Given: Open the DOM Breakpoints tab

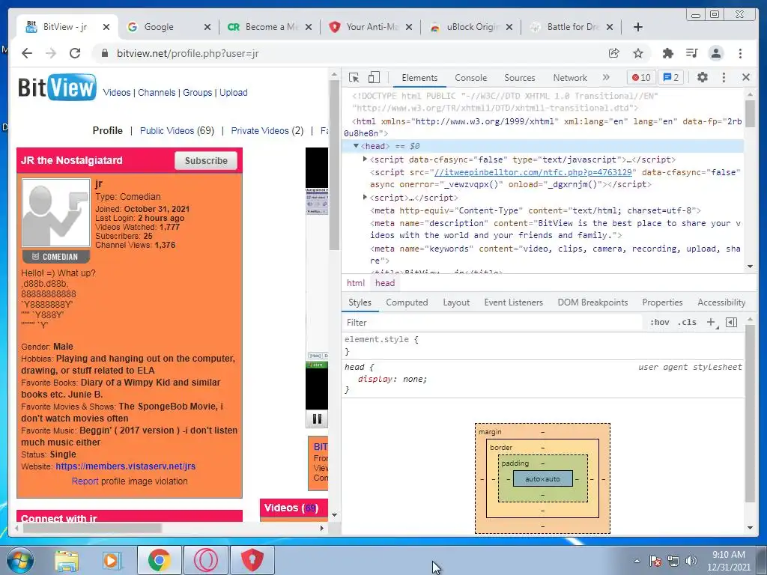Looking at the screenshot, I should 593,302.
